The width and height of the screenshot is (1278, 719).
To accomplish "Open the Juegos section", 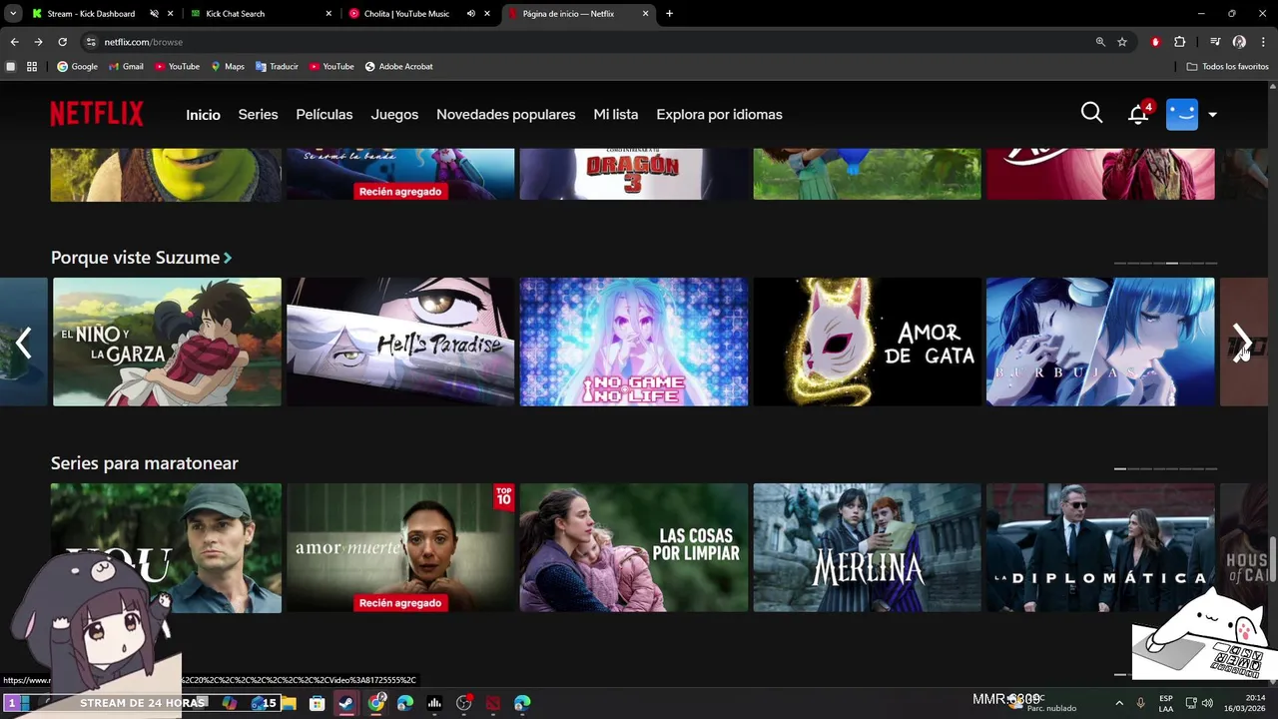I will (x=394, y=115).
